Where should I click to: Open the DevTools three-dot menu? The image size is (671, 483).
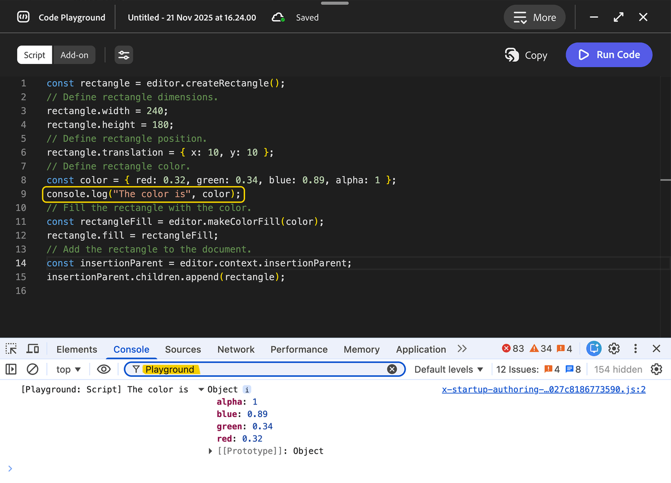(x=635, y=349)
